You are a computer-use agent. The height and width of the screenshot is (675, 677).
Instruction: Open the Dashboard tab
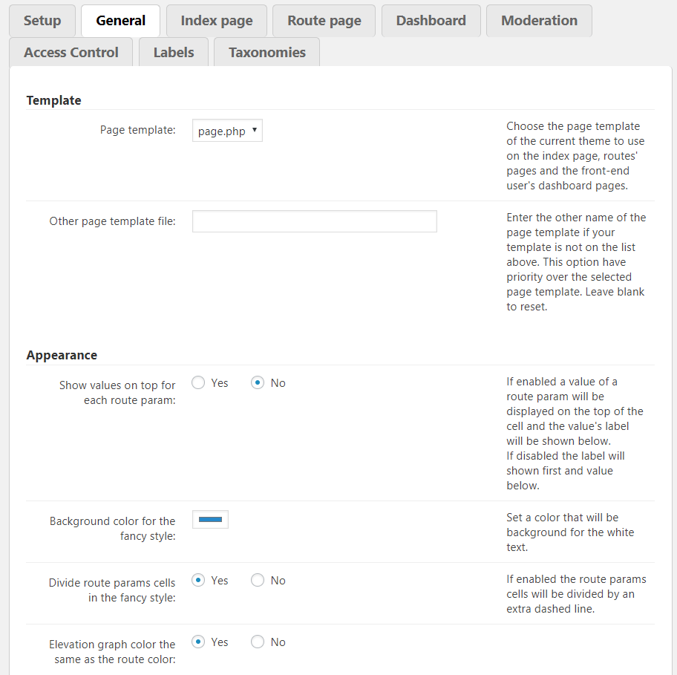pyautogui.click(x=431, y=21)
